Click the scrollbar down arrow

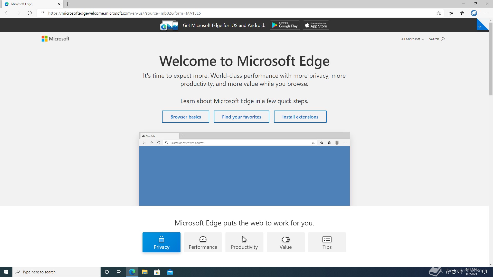click(491, 264)
